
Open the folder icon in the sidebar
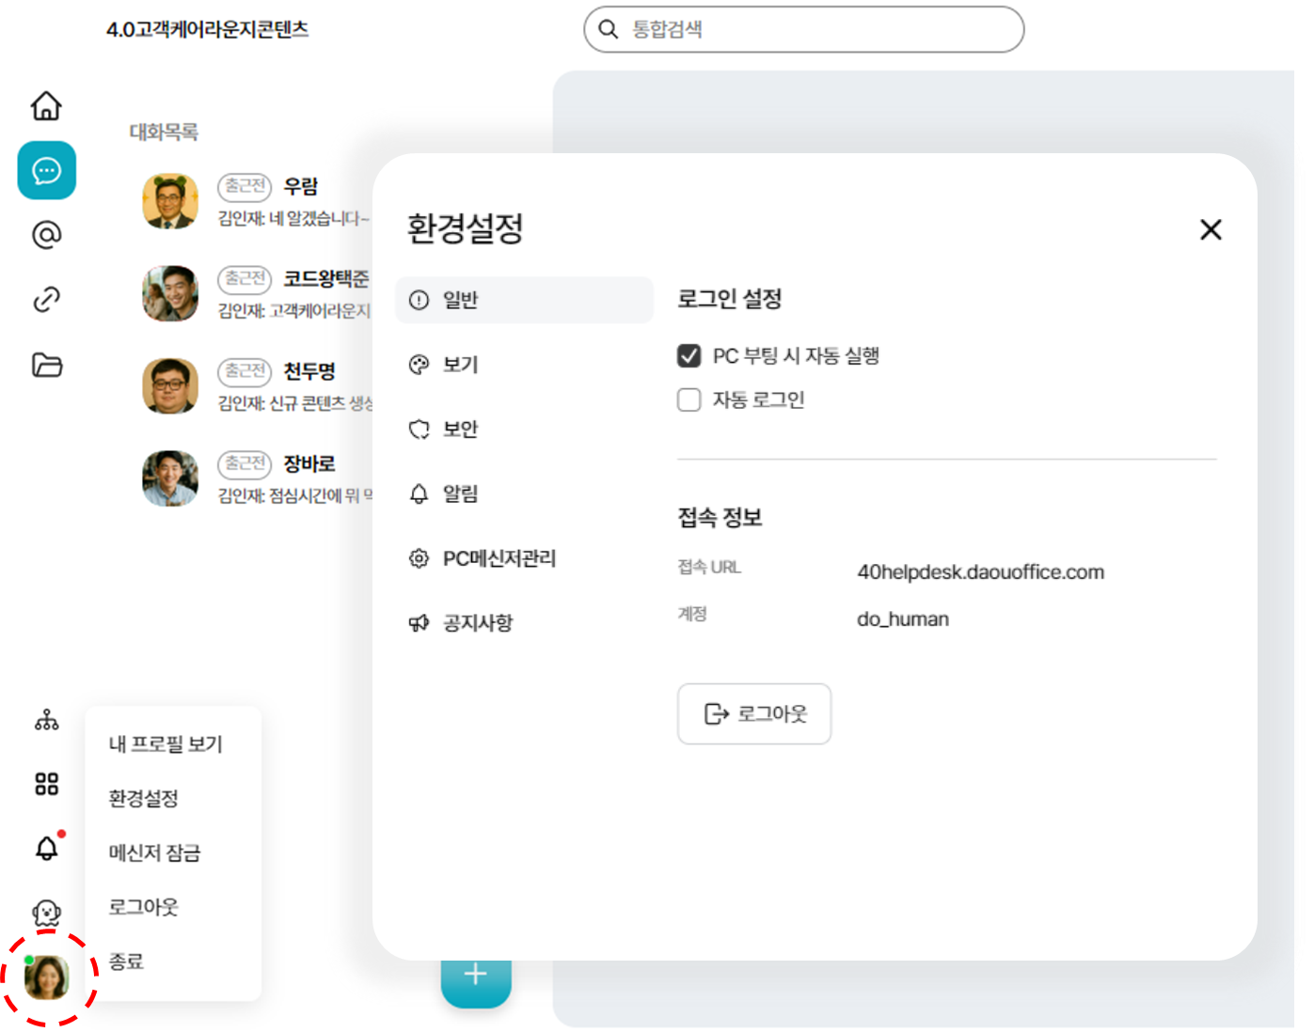46,365
